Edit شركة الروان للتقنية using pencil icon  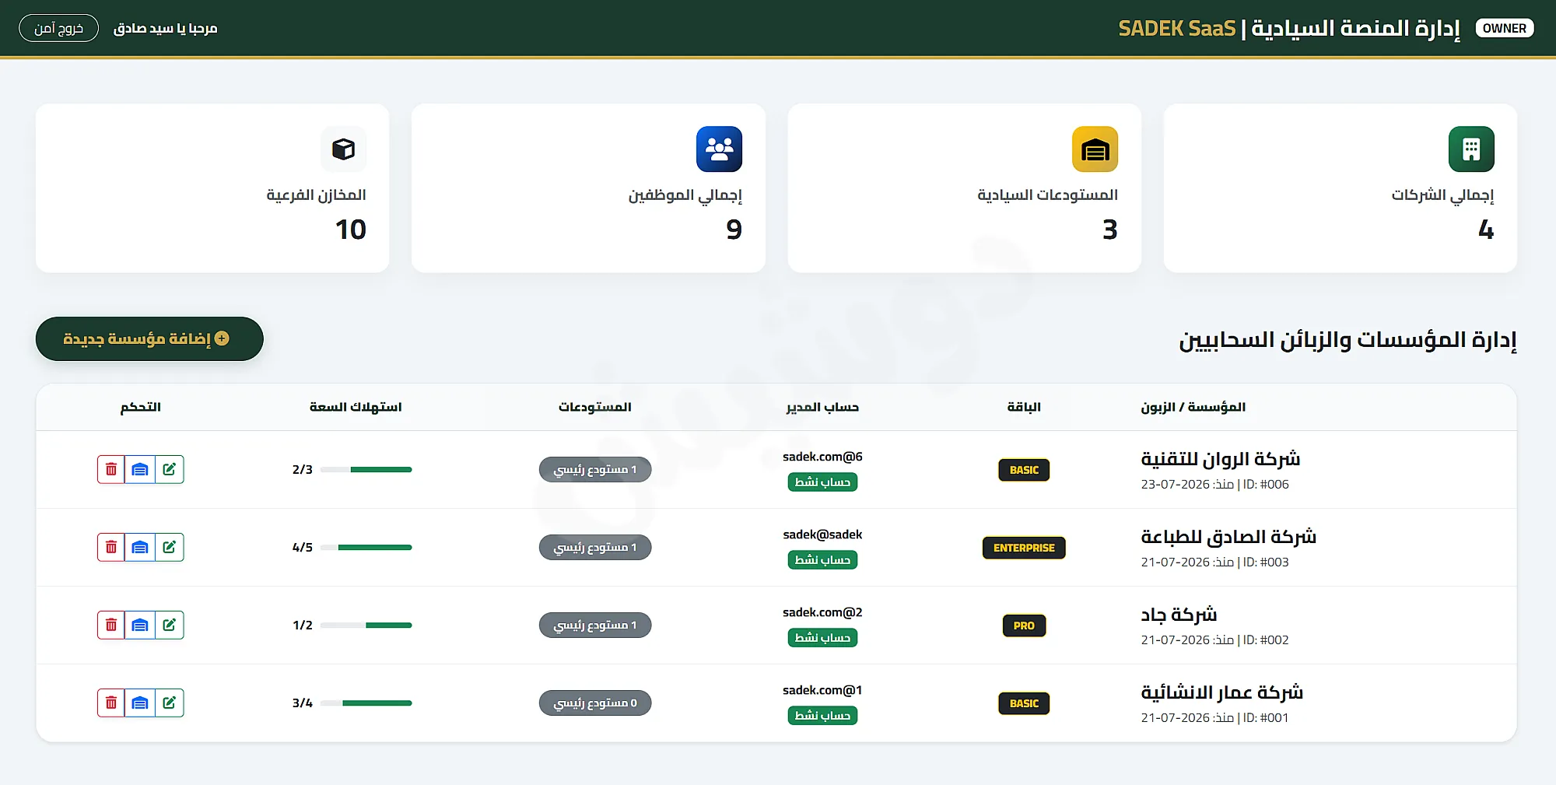point(170,469)
